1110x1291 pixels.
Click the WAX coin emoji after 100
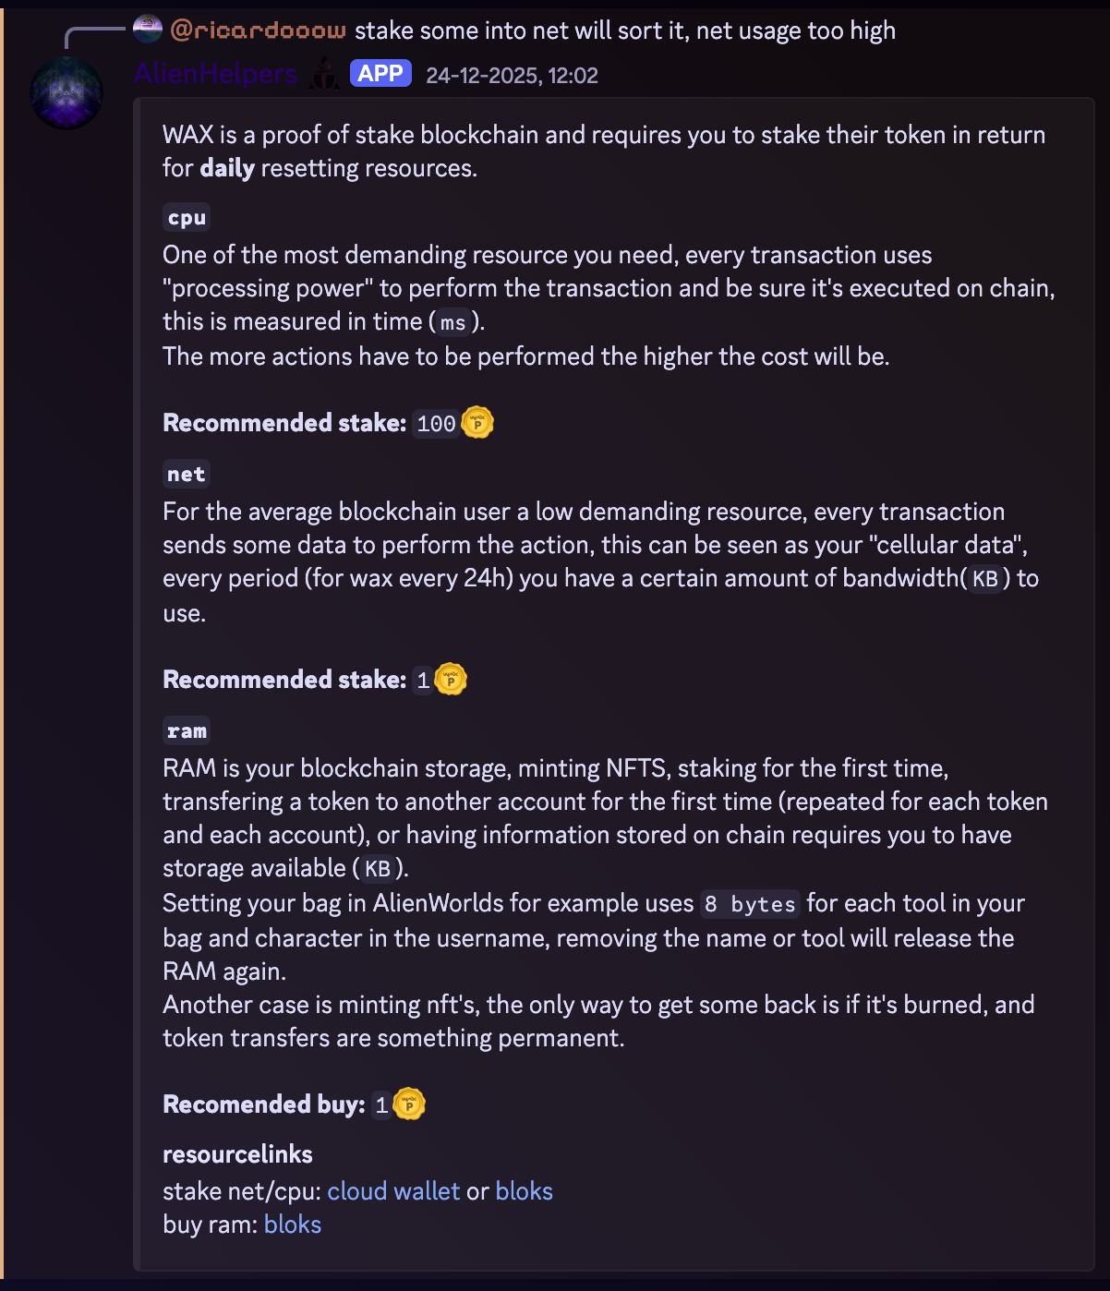point(477,423)
